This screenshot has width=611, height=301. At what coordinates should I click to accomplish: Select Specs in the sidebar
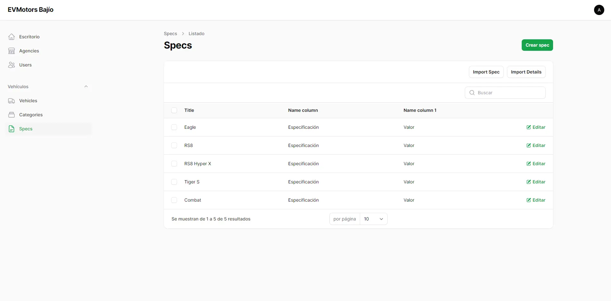49,129
